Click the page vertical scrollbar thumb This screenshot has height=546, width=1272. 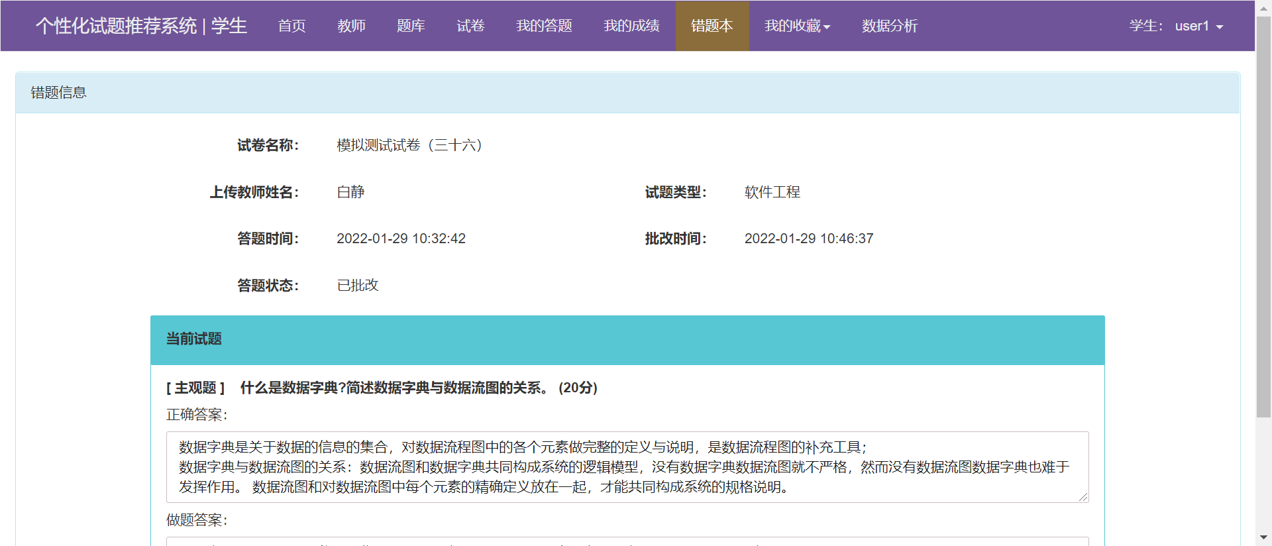tap(1264, 217)
